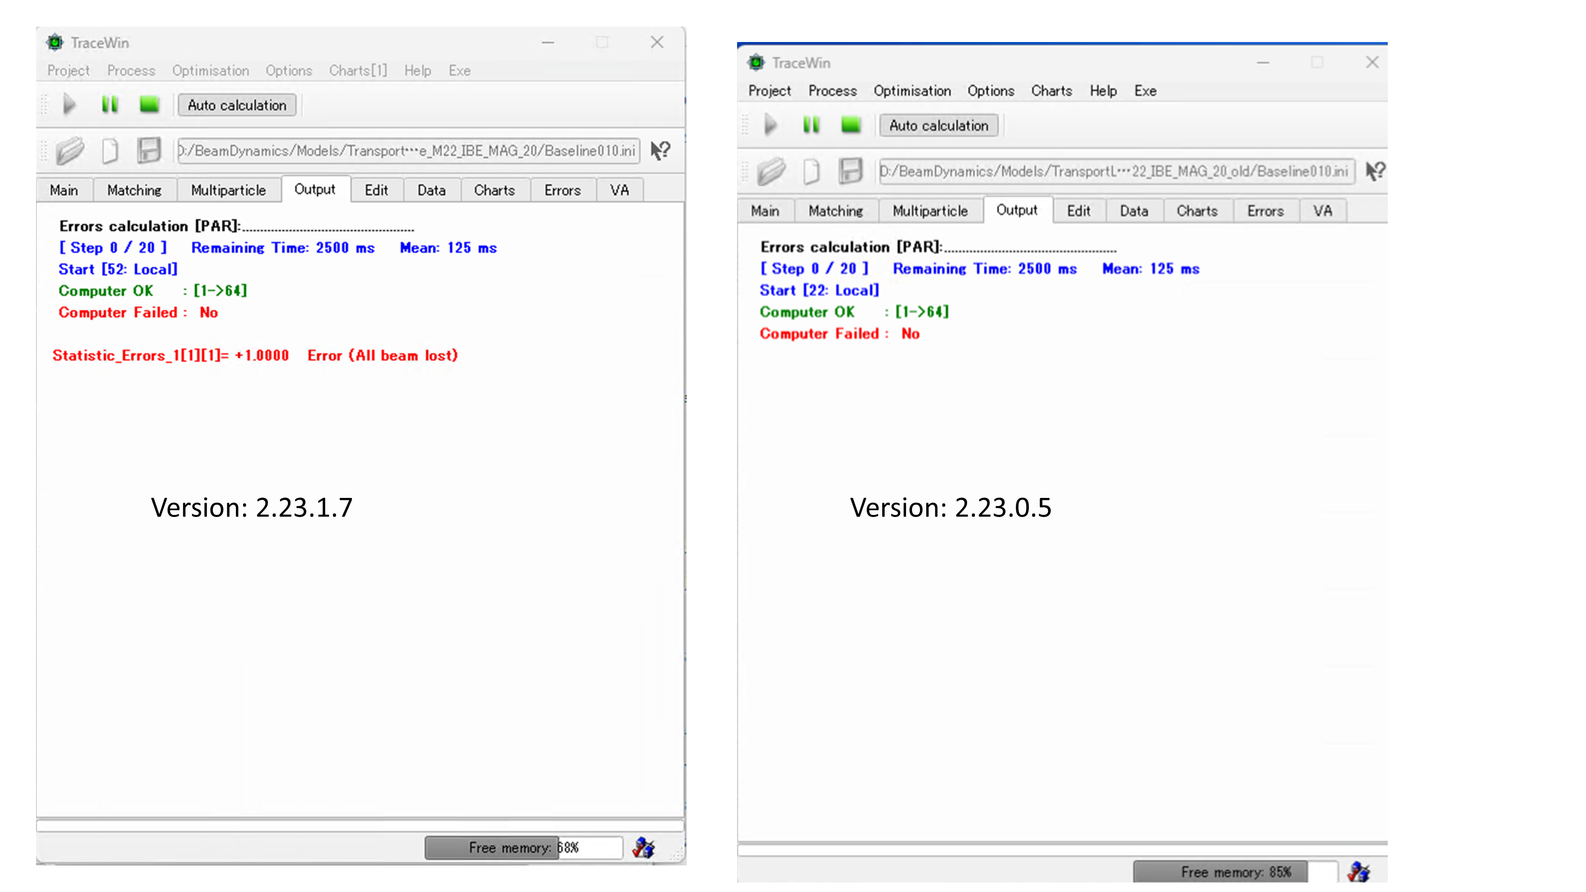
Task: Switch to Main tab in left window
Action: click(64, 190)
